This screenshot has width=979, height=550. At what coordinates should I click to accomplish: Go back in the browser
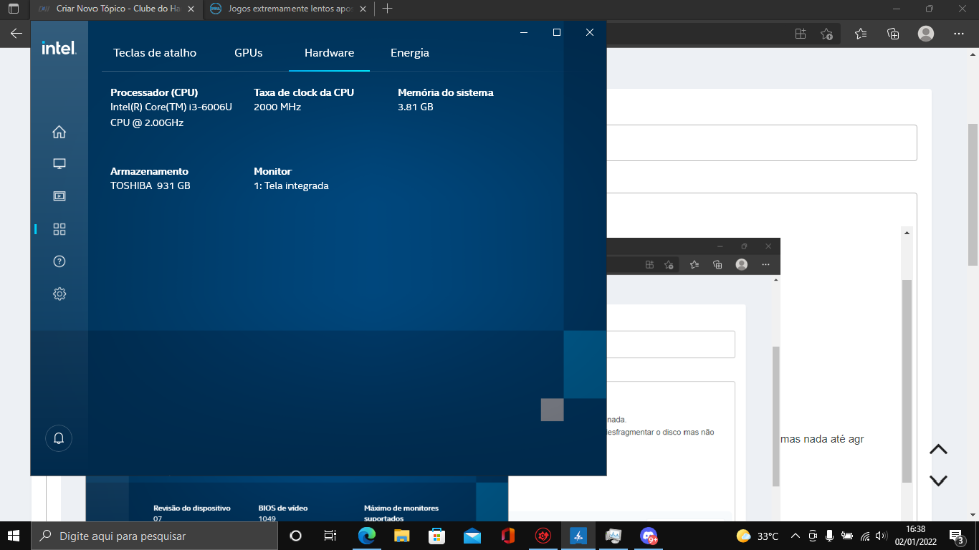(16, 33)
